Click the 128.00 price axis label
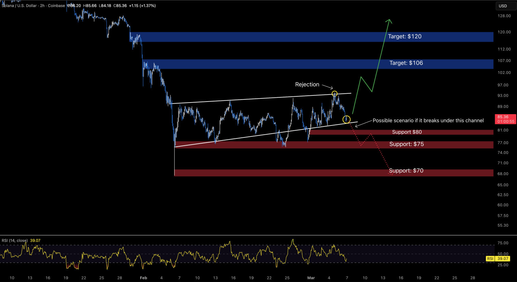Viewport: 517px width, 282px height. click(504, 16)
